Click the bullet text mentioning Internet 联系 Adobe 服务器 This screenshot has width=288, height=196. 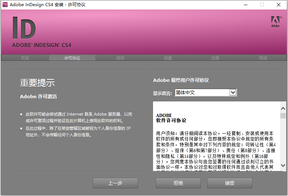[79, 117]
